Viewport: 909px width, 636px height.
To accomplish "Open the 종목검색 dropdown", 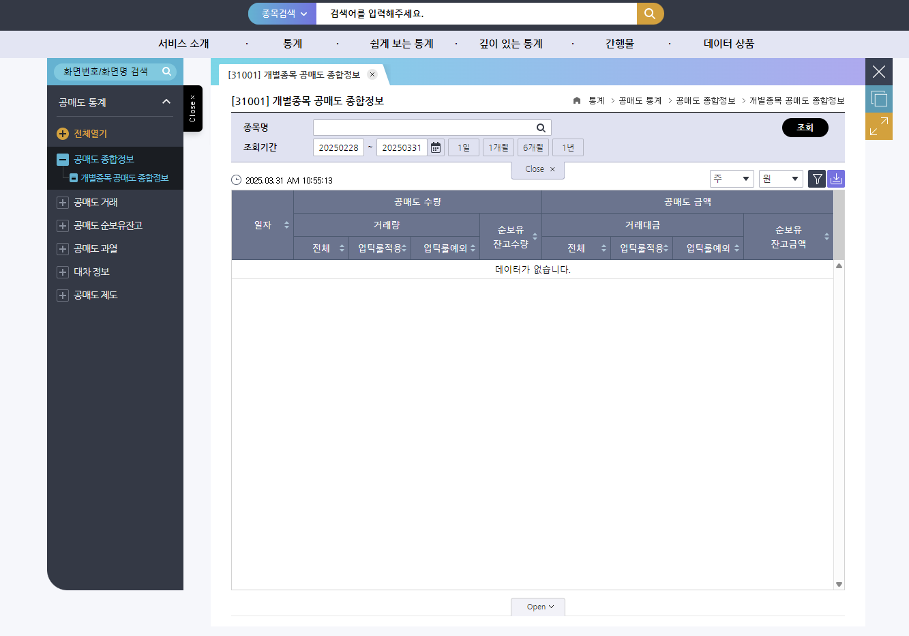I will pyautogui.click(x=282, y=14).
